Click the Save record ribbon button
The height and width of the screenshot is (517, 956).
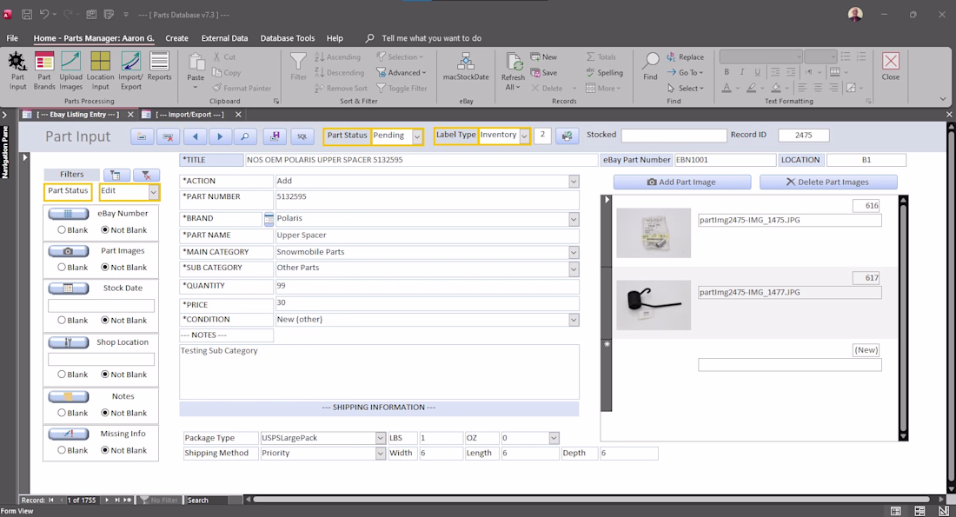coord(544,72)
